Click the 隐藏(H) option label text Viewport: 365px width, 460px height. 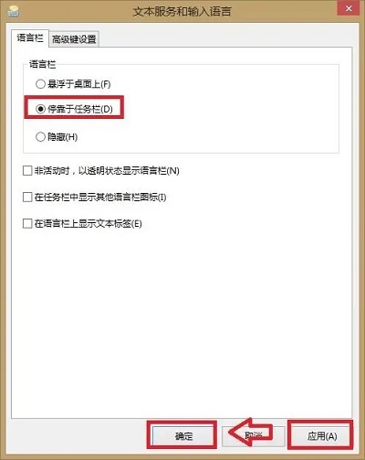coord(63,137)
